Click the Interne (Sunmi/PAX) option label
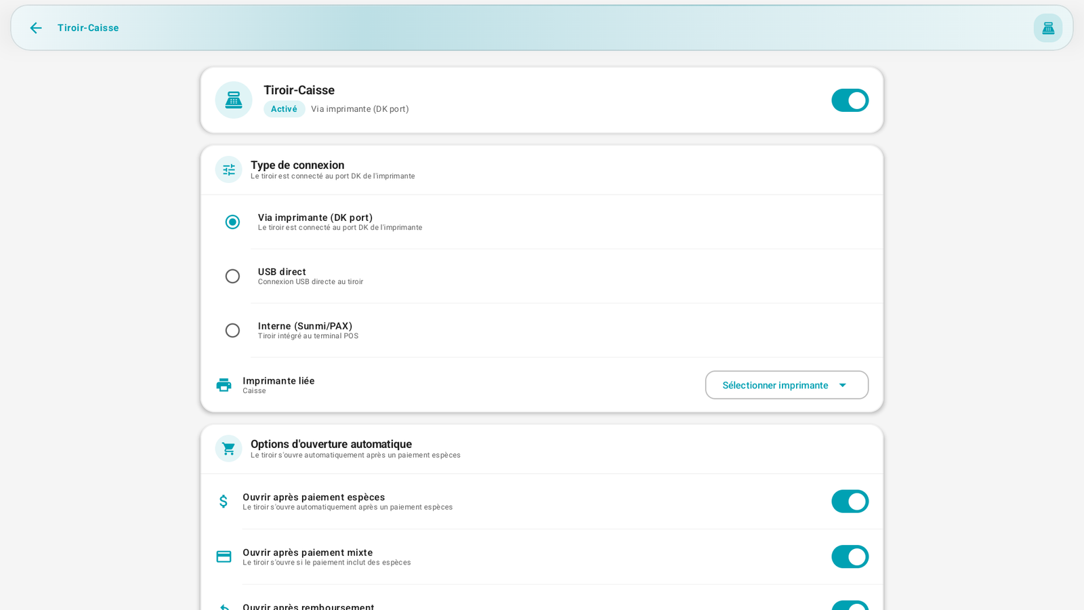The width and height of the screenshot is (1084, 610). (305, 326)
